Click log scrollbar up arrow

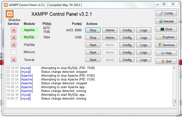[174, 68]
